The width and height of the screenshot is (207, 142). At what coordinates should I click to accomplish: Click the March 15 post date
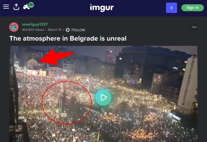55,30
